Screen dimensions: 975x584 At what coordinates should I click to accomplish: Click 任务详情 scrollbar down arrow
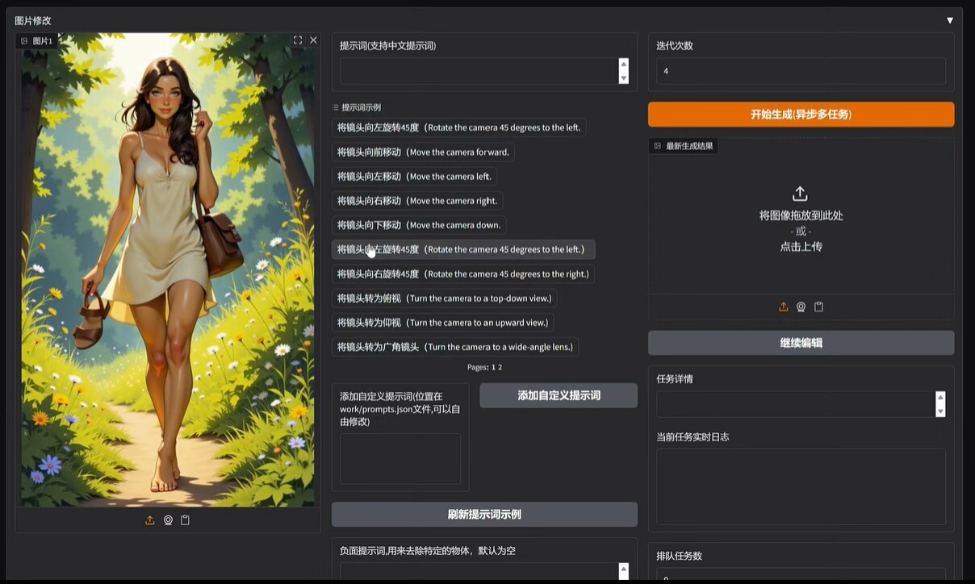pyautogui.click(x=940, y=411)
